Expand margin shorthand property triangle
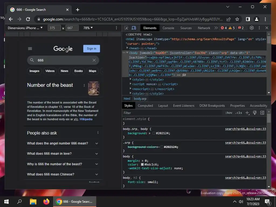 [x=143, y=161]
